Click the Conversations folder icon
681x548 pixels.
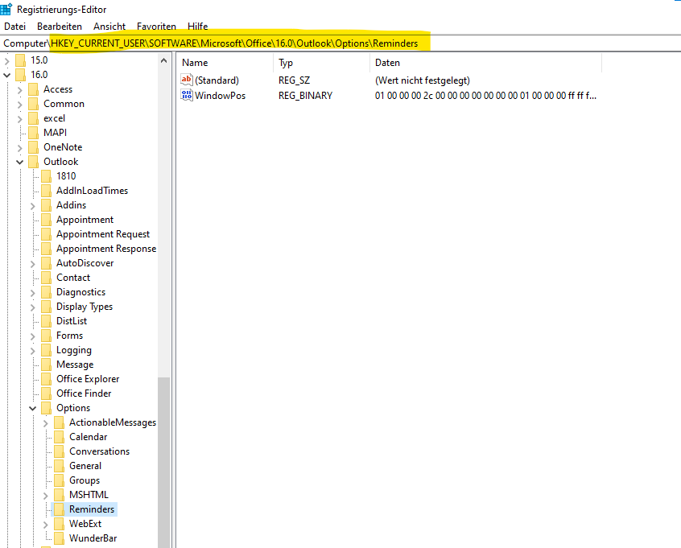(60, 451)
